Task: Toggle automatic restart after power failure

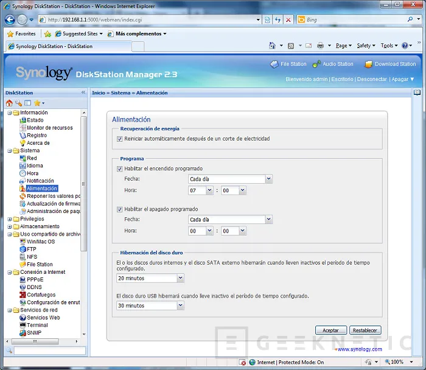Action: 119,139
